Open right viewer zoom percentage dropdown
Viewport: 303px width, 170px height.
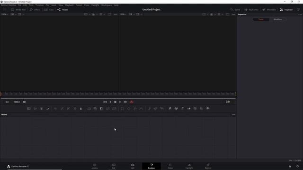(x=123, y=14)
